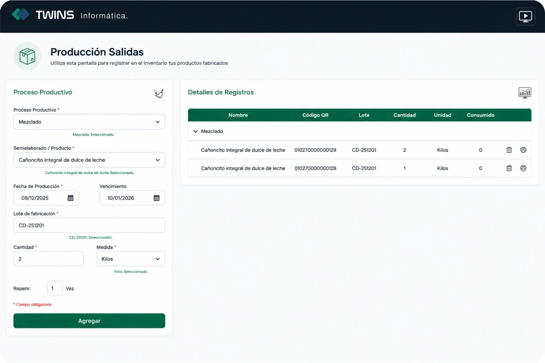Click the Vencimiento date 10/01/2026
Screen dimensions: 545x363
coord(121,198)
